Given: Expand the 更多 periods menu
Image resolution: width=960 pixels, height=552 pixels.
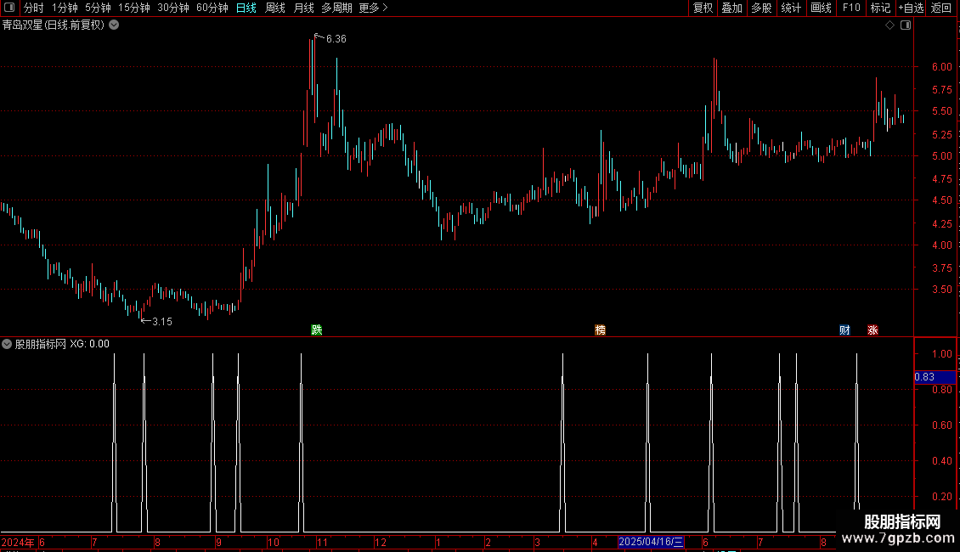Looking at the screenshot, I should [374, 8].
